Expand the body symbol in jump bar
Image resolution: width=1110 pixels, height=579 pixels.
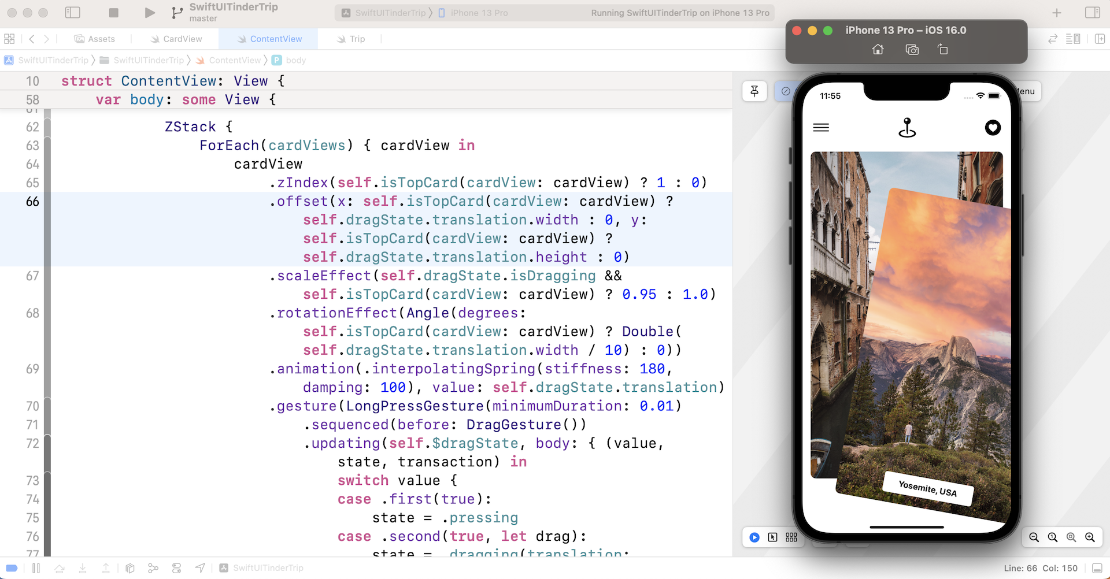point(295,60)
